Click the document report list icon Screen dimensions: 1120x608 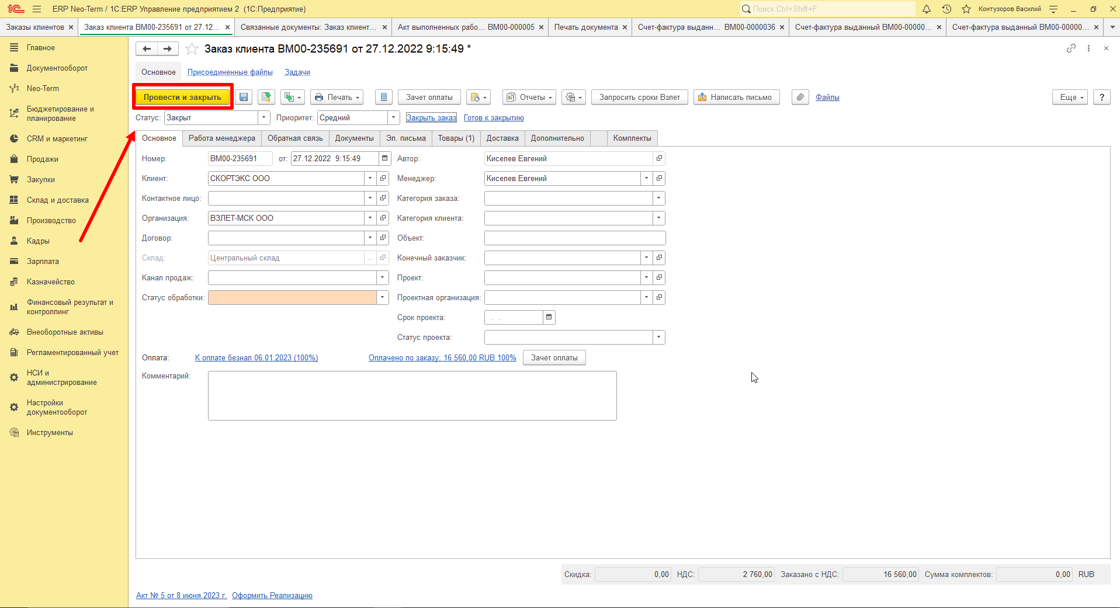(x=384, y=98)
